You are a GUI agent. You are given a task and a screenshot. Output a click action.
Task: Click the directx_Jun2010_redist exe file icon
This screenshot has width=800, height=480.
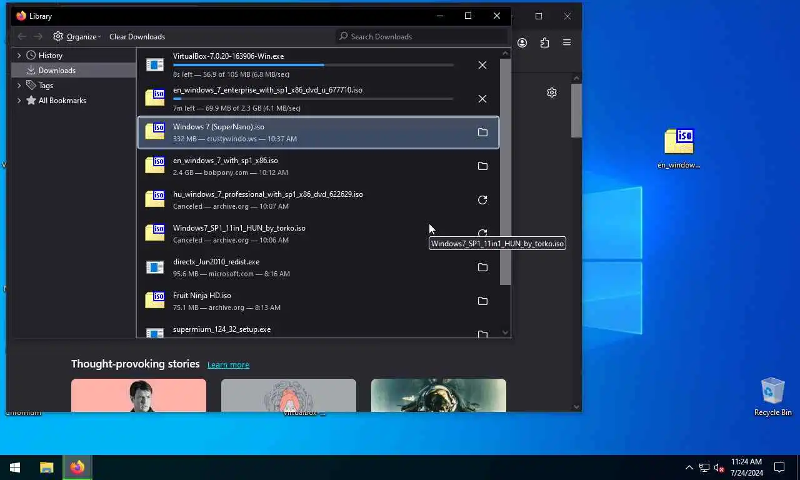click(154, 267)
